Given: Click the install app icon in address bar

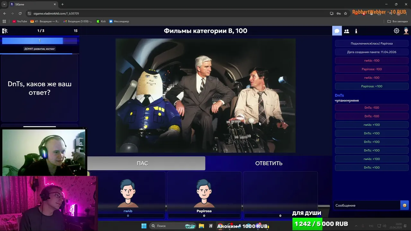Looking at the screenshot, I should tap(332, 13).
